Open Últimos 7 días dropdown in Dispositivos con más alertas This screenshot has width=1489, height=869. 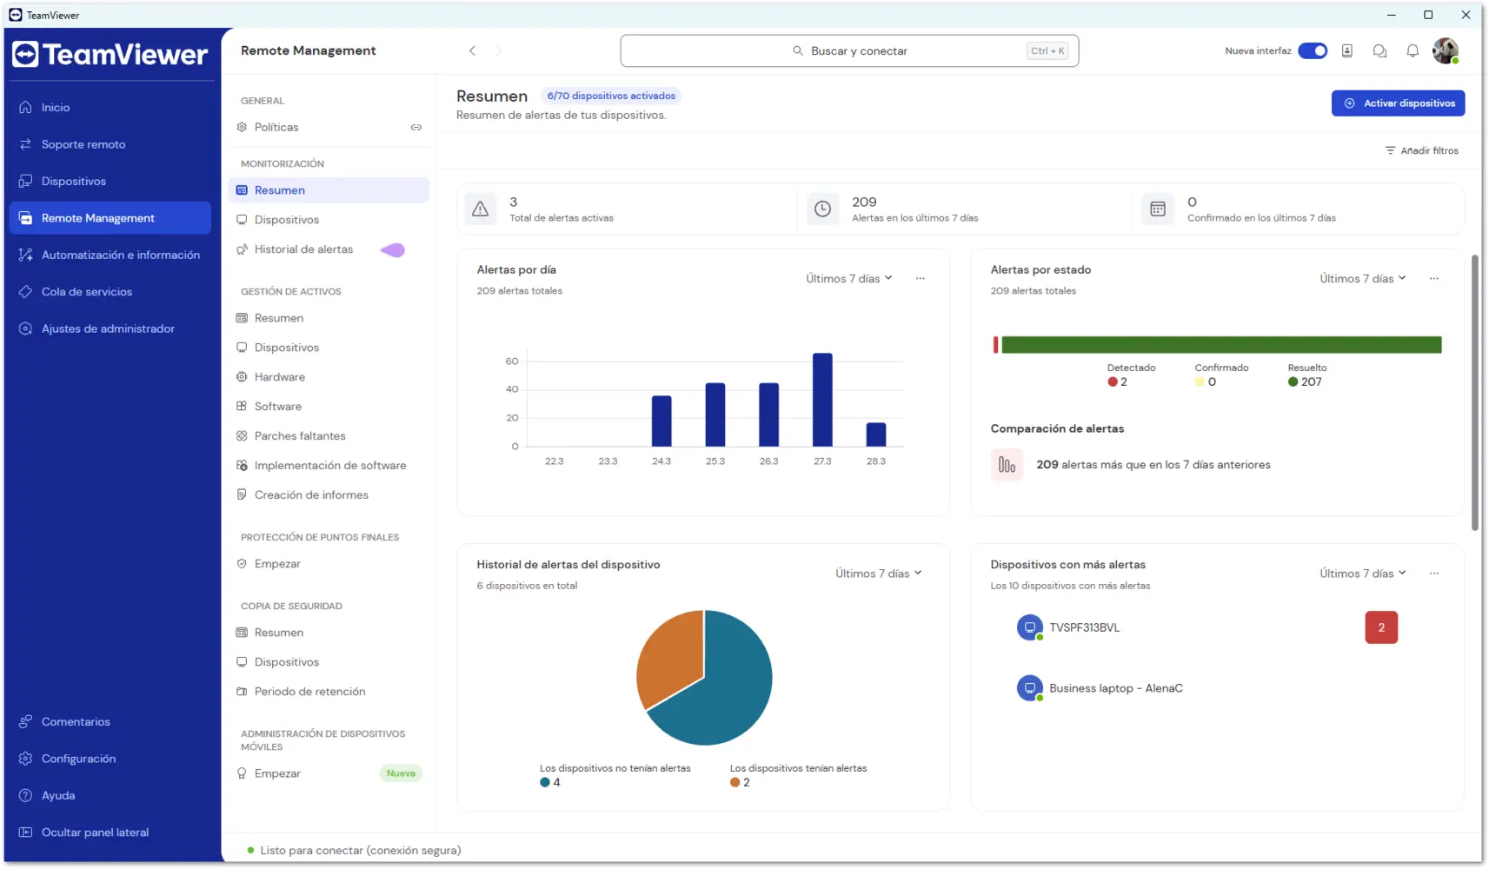pos(1363,574)
